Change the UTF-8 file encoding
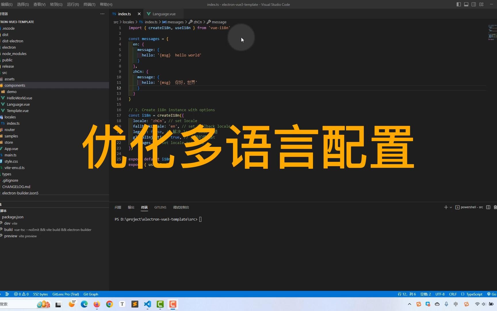 [x=440, y=294]
